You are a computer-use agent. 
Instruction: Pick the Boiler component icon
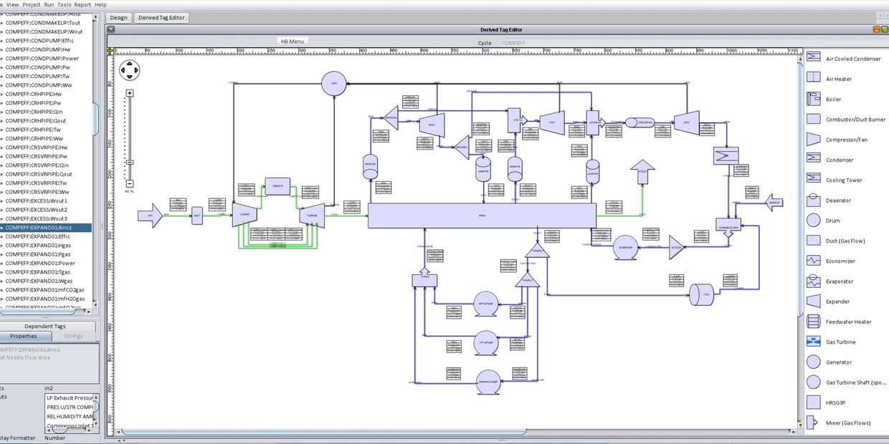pyautogui.click(x=814, y=99)
